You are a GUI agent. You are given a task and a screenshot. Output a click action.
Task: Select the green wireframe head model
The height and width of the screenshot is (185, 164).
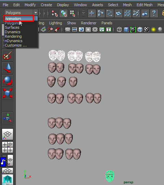point(110,176)
